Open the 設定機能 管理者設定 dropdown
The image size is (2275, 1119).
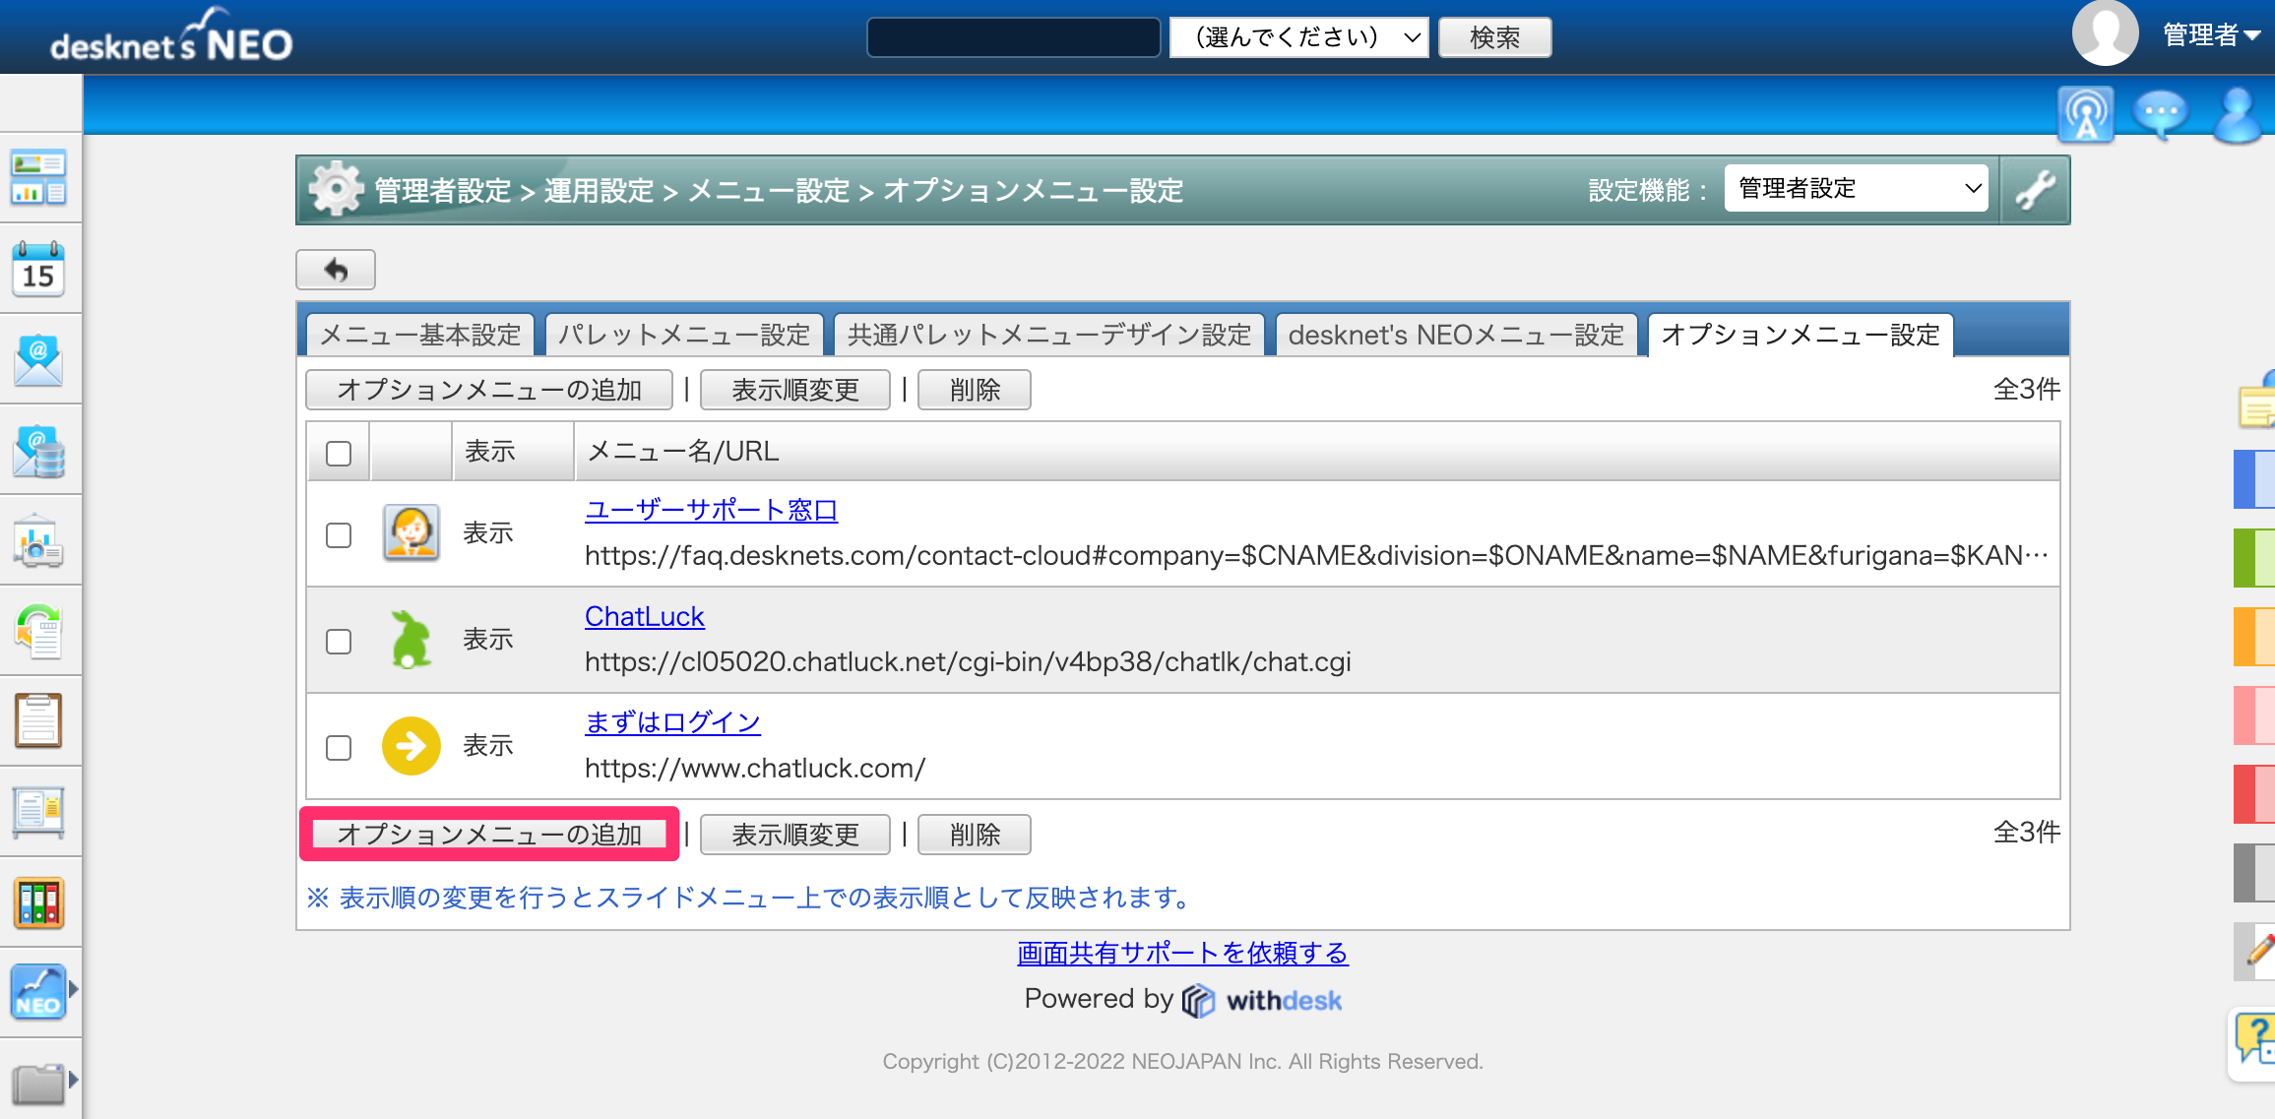coord(1857,188)
